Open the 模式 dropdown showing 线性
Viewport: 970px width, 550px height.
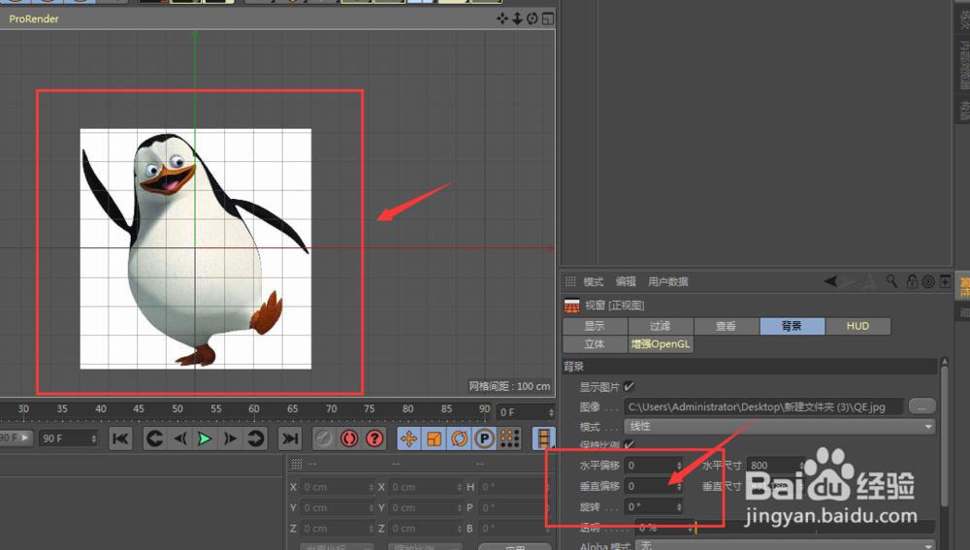point(780,426)
